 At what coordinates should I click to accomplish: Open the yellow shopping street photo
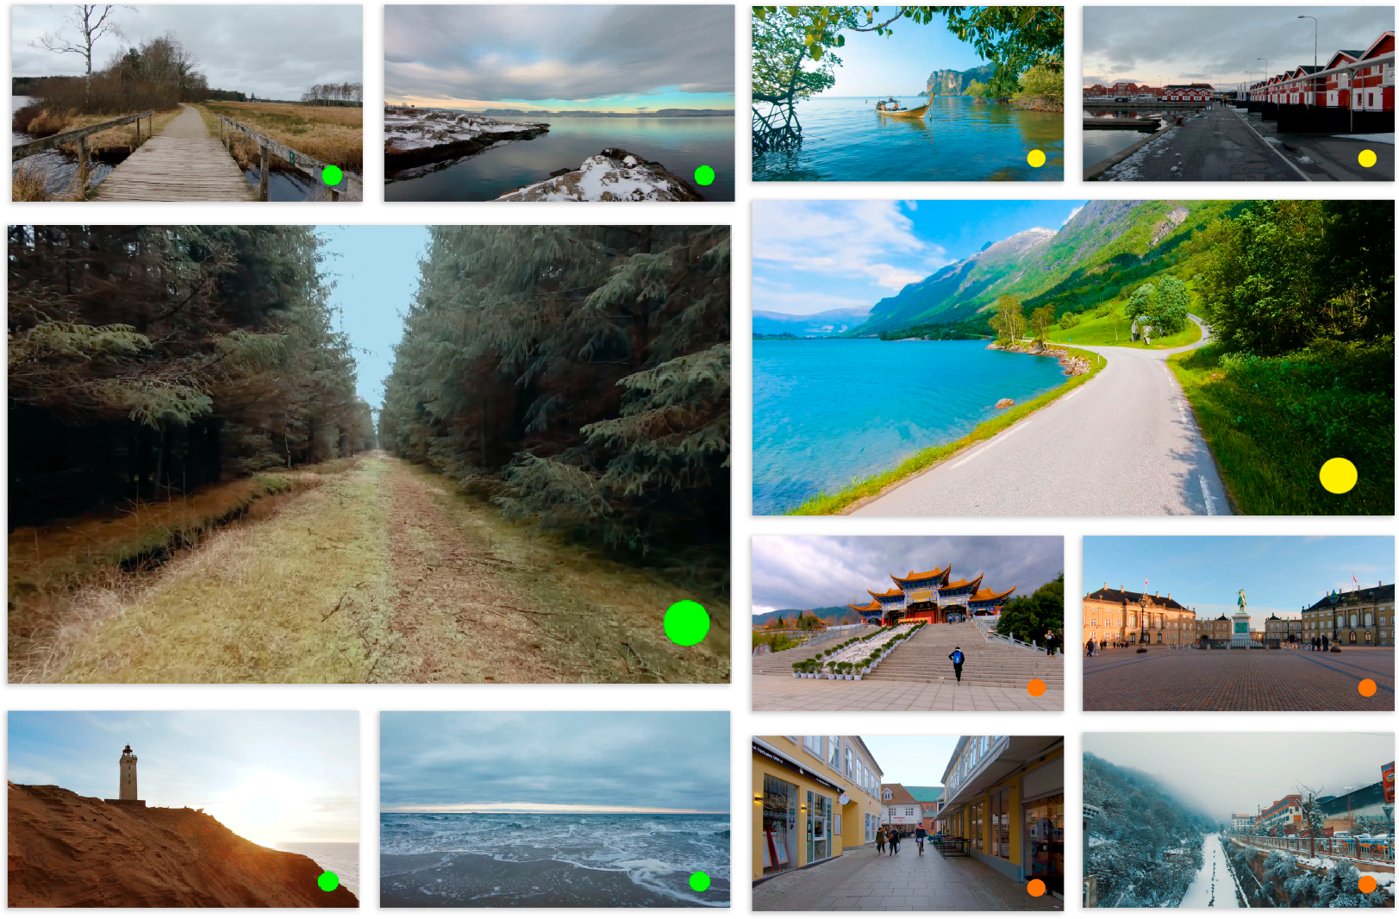(x=908, y=823)
